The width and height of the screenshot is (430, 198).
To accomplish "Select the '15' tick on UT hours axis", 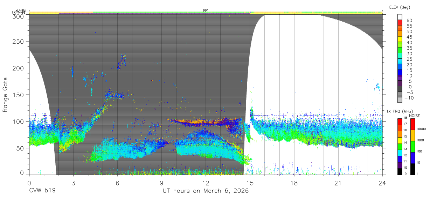I will pos(250,183).
